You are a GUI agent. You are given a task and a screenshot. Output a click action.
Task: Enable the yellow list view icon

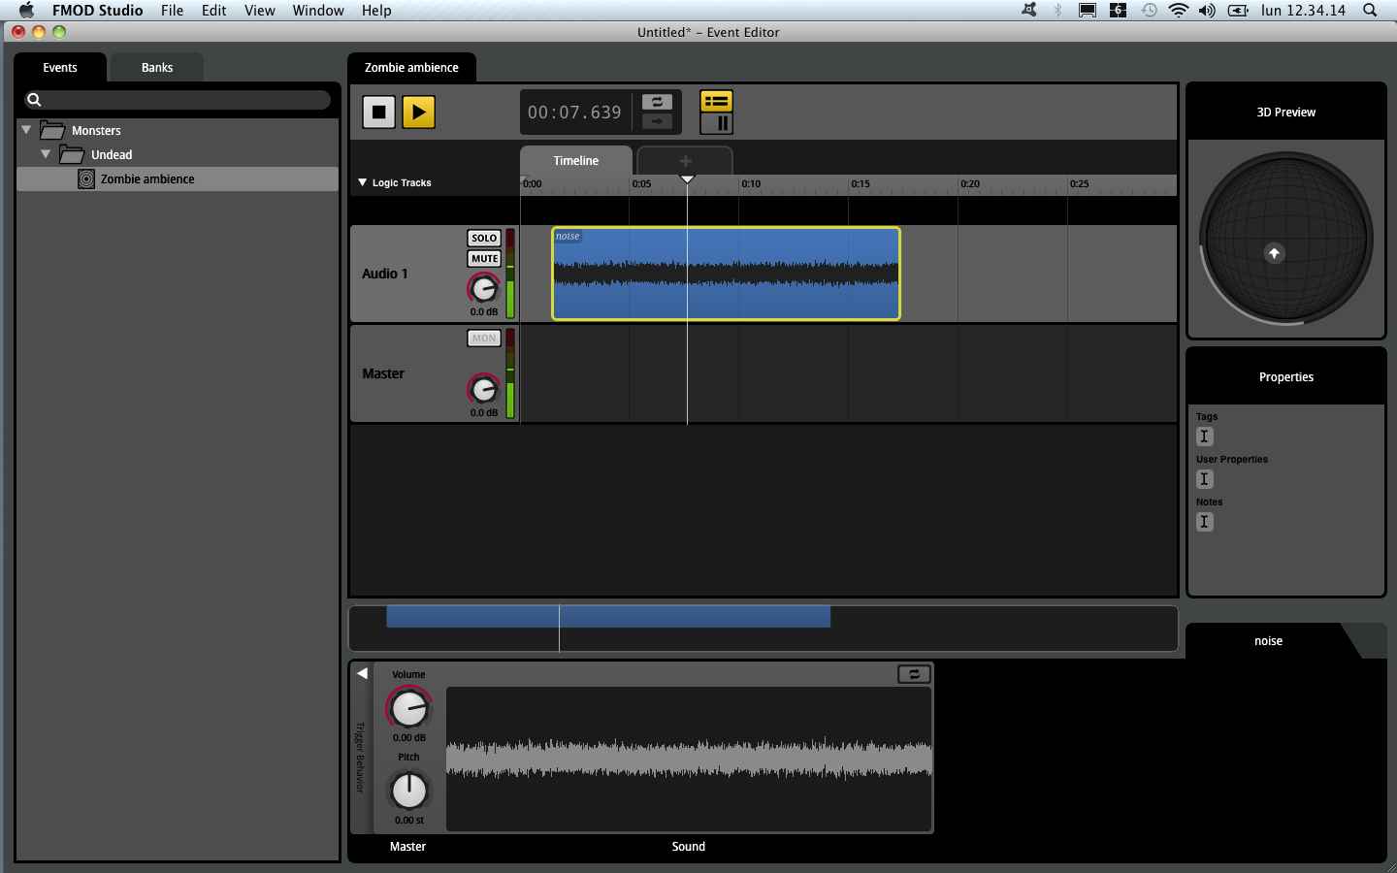tap(716, 101)
